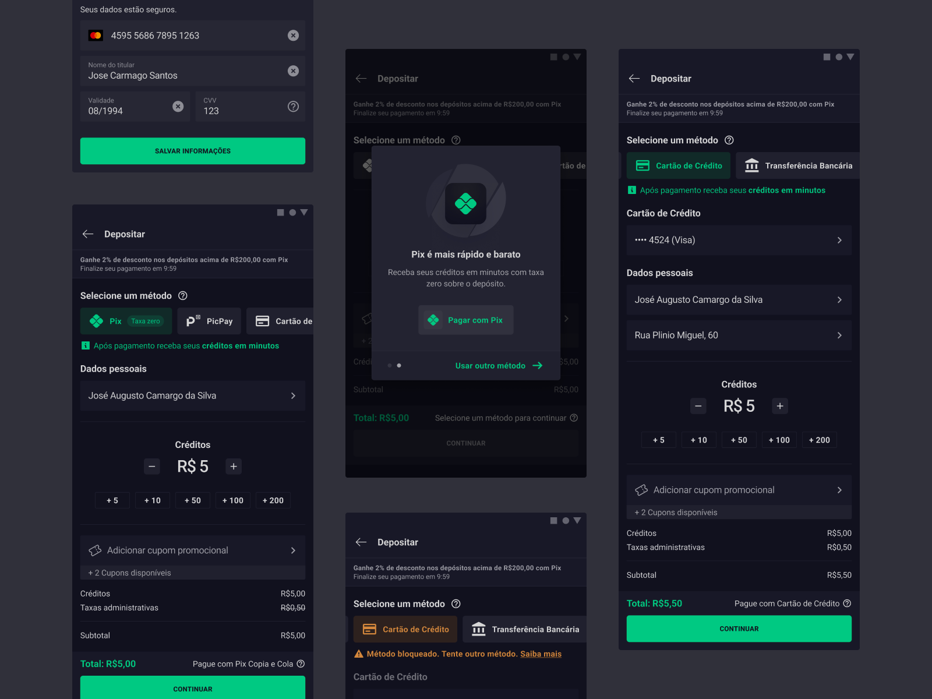Screen dimensions: 932x699
Task: Increase credits with plus button in card screen
Action: (x=780, y=406)
